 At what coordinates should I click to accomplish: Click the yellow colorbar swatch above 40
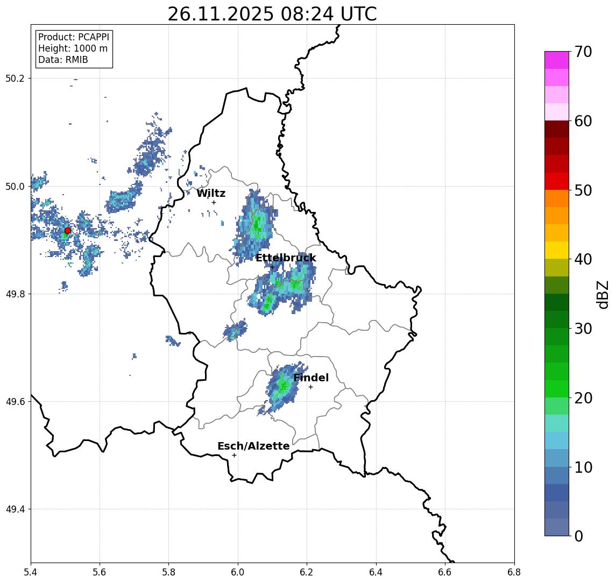pyautogui.click(x=557, y=250)
